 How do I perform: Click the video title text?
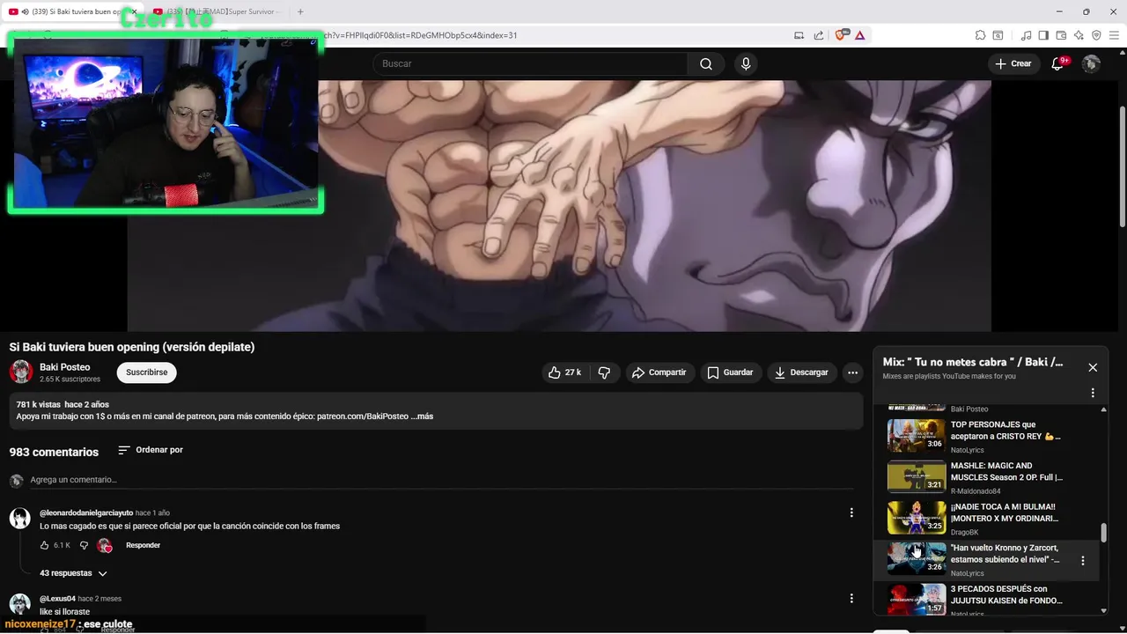pyautogui.click(x=132, y=347)
